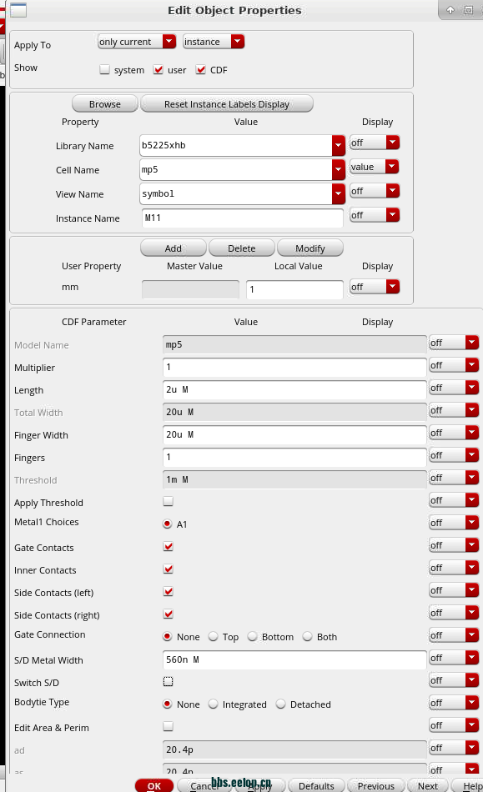Select None for Bodytie Type

(167, 704)
